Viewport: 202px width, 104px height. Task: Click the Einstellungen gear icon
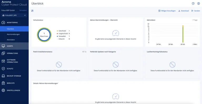(3, 90)
